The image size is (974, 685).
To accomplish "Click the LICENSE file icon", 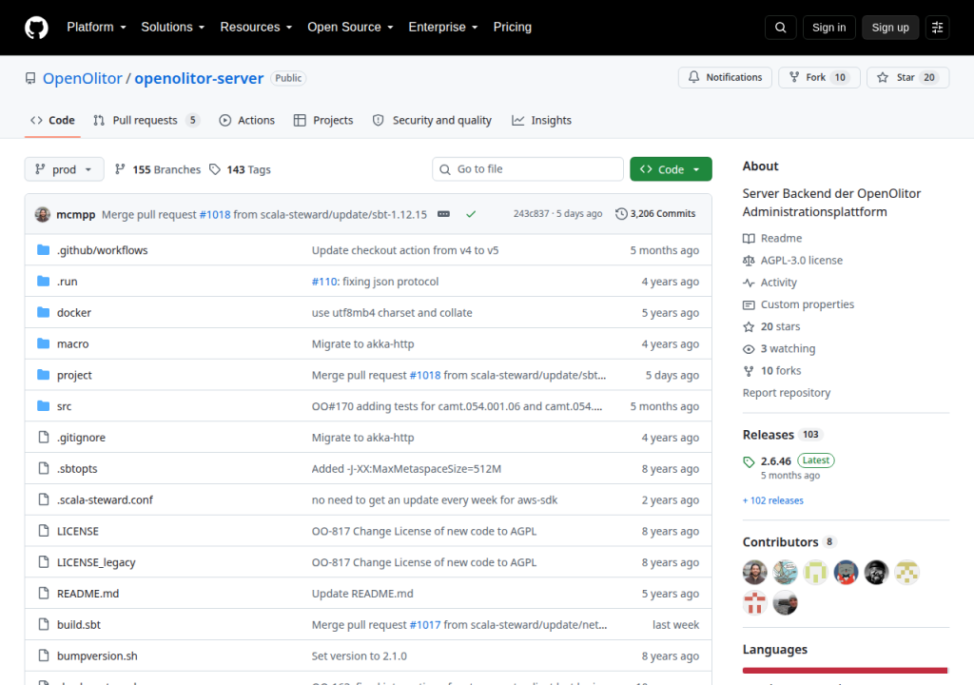I will click(x=44, y=531).
